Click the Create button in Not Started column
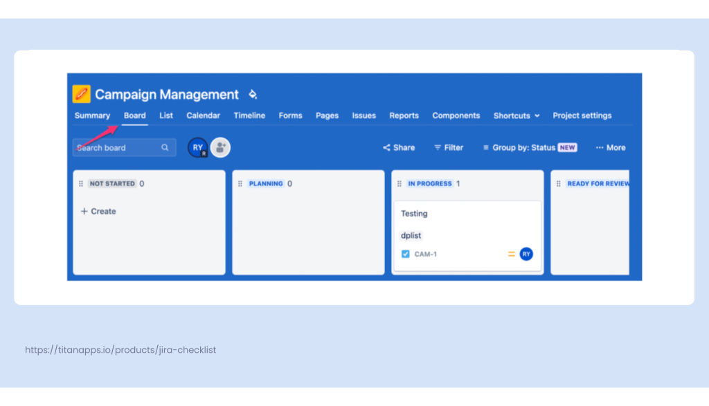The height and width of the screenshot is (406, 709). click(97, 211)
